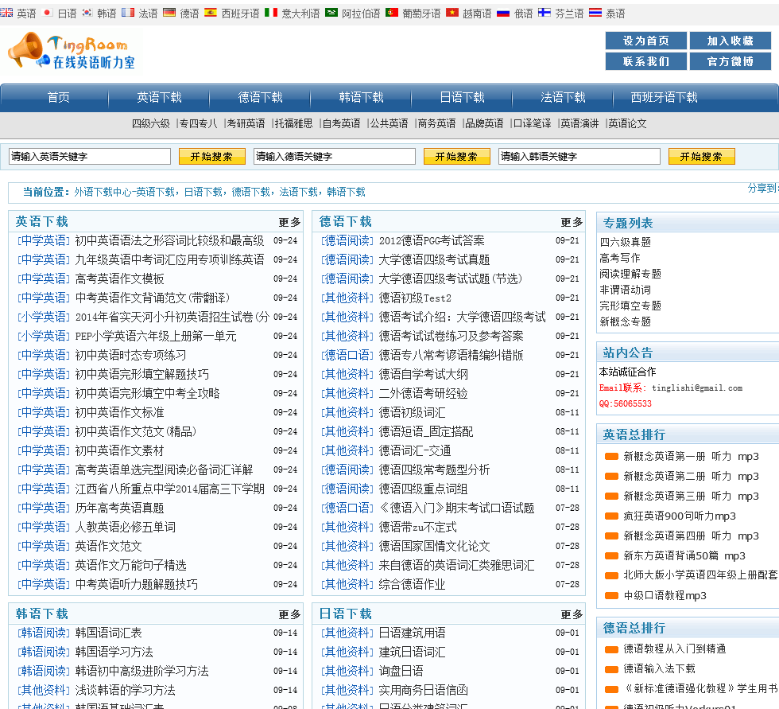Open 高考英语作文模板 article
The height and width of the screenshot is (709, 779).
[120, 279]
